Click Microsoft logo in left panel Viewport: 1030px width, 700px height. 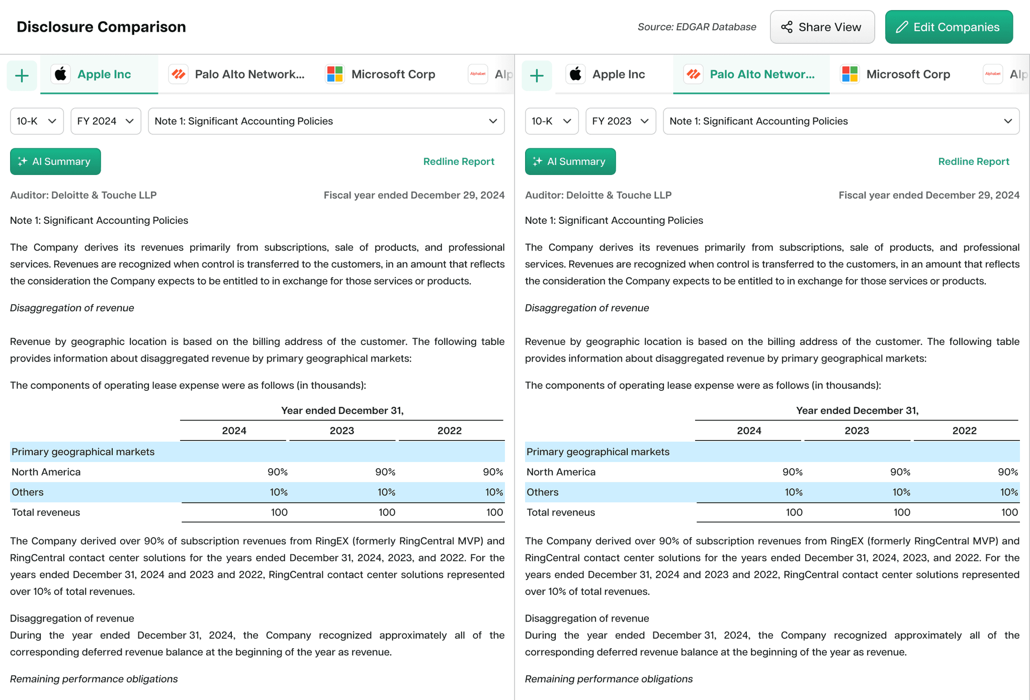point(335,74)
